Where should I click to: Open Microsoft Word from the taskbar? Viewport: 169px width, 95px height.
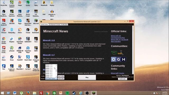coord(15,93)
